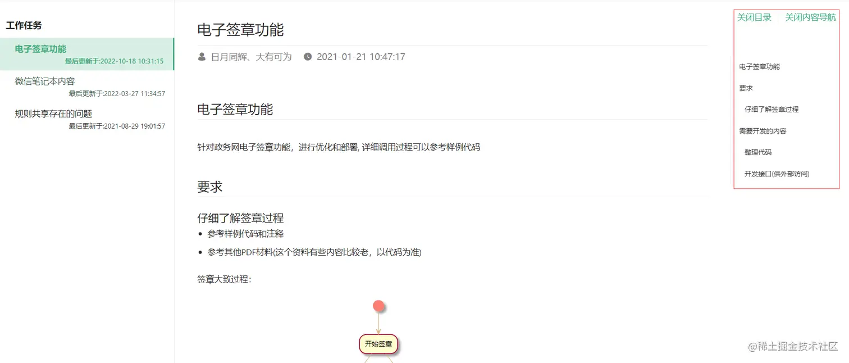Navigate to 开发接口(供外部访问) subsection

777,174
